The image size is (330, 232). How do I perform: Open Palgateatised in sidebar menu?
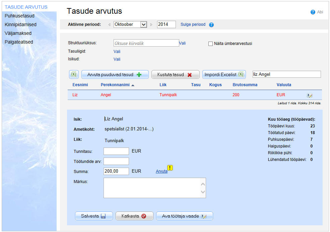pyautogui.click(x=19, y=42)
